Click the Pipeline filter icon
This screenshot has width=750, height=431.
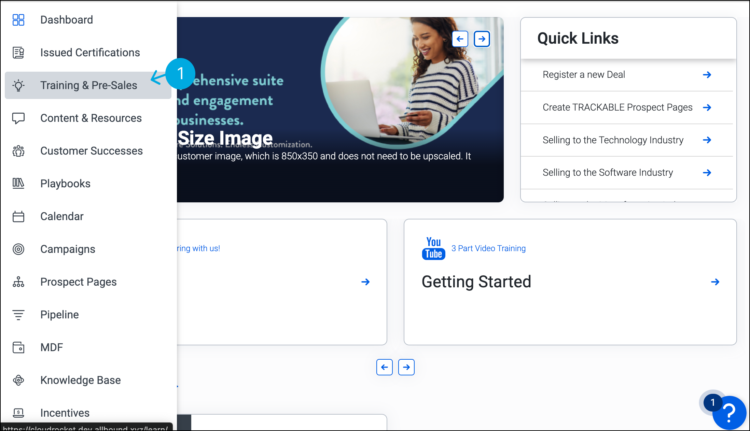(18, 315)
